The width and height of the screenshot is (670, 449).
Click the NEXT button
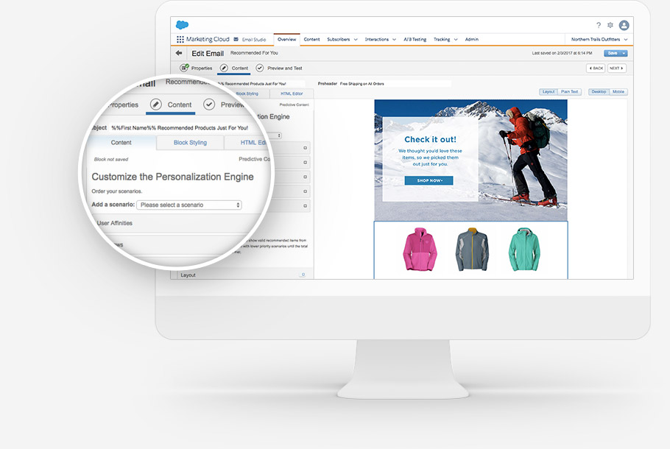click(616, 68)
